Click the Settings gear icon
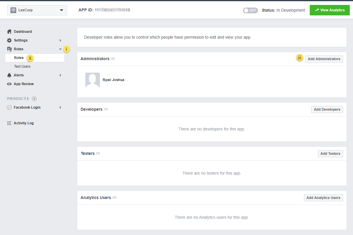 [9, 40]
